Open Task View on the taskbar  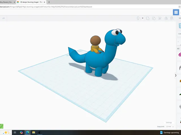(15, 132)
